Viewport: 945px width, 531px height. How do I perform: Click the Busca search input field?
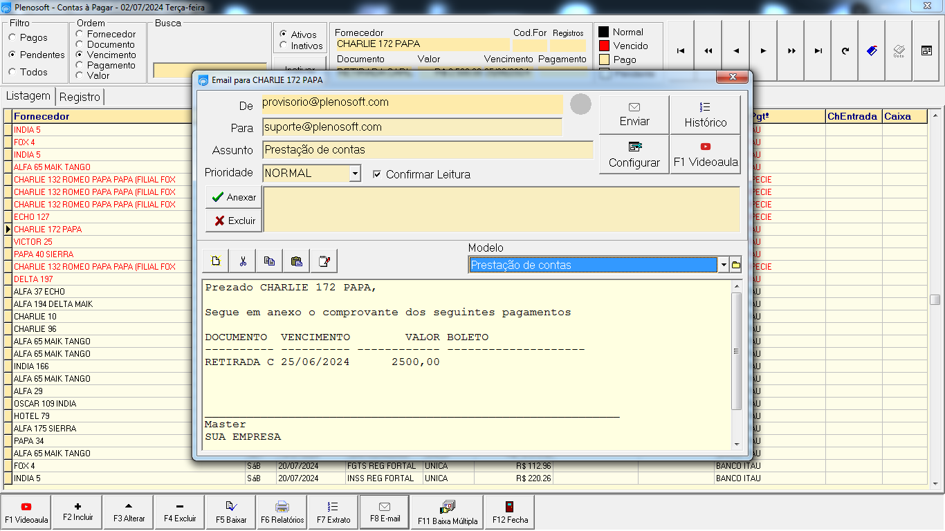pos(210,70)
